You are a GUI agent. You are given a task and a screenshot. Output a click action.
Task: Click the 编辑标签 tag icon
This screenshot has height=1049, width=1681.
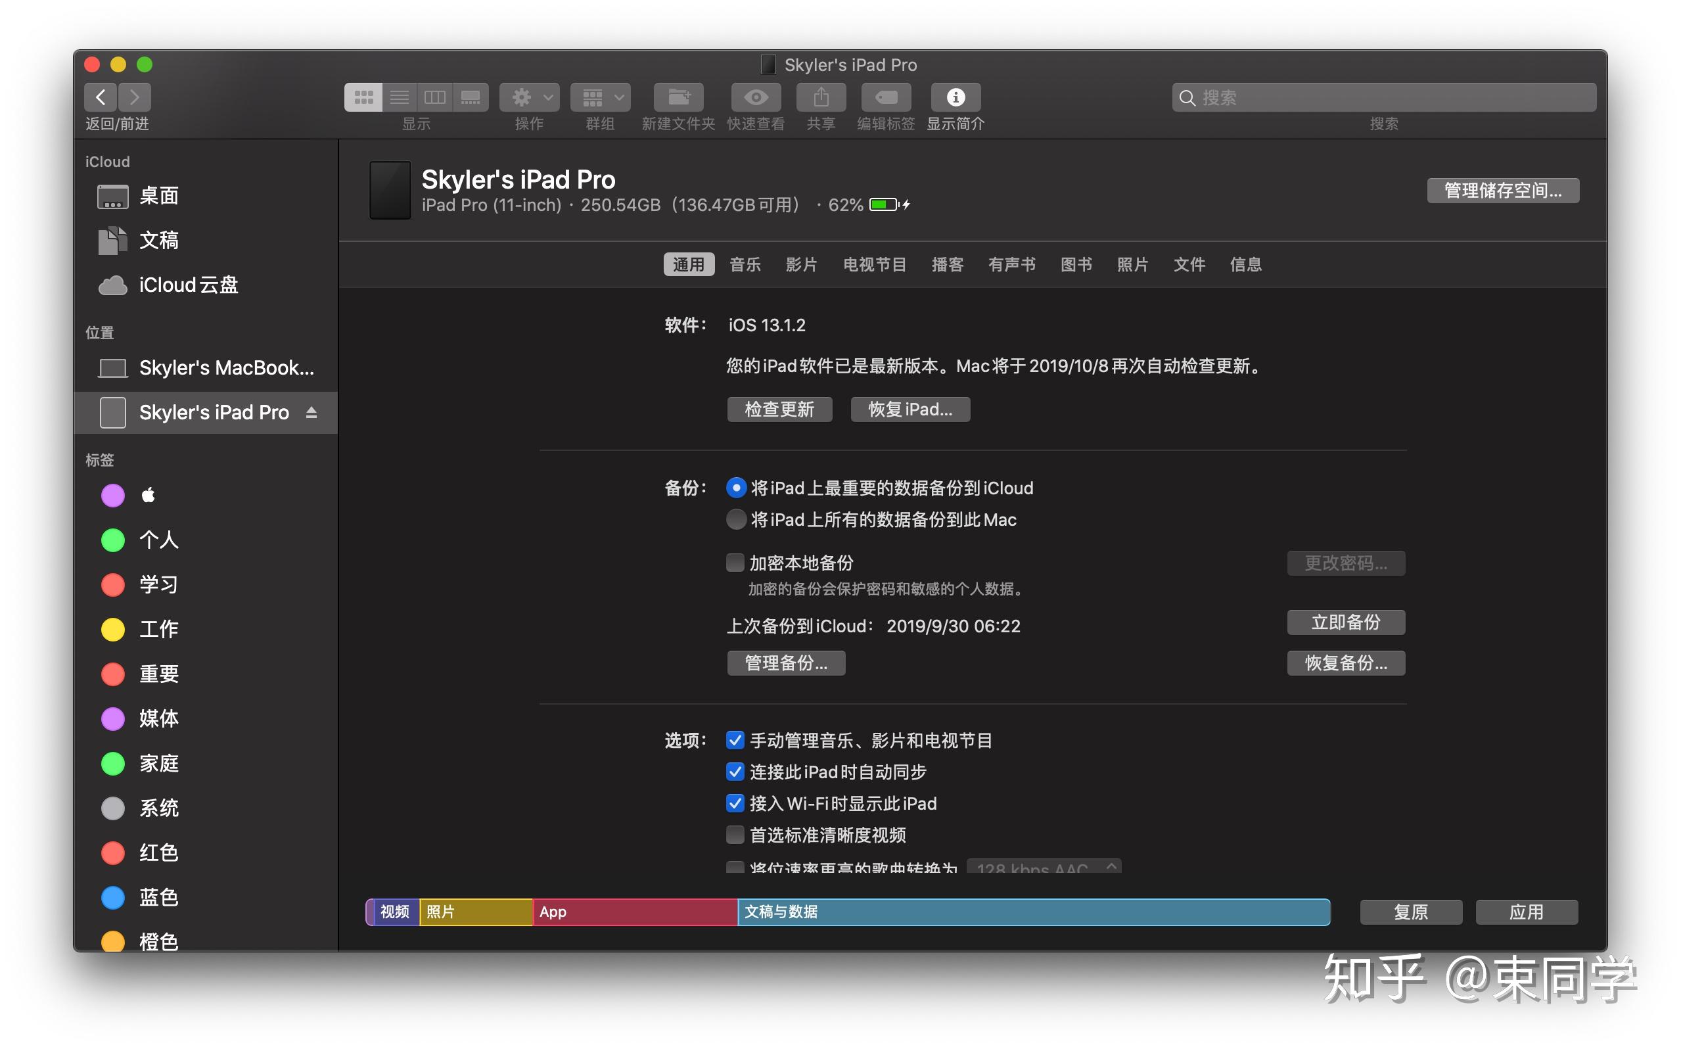887,97
